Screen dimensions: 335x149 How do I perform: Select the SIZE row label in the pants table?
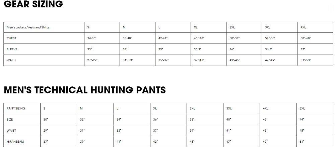coord(10,120)
